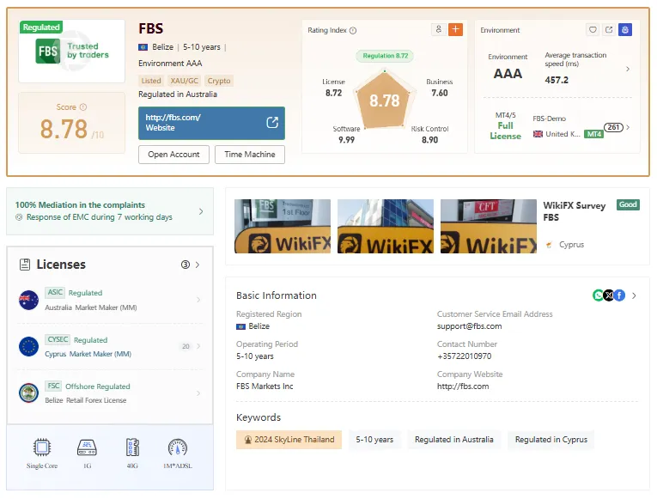Viewport: 657px width, 499px height.
Task: Click the 8.78 radar chart pentagon
Action: pos(385,100)
